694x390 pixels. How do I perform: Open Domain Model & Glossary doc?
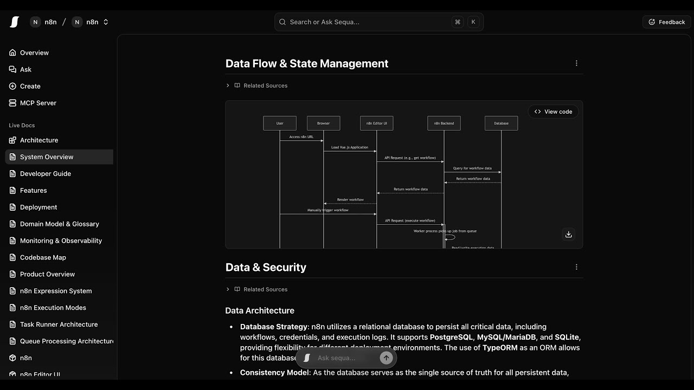pyautogui.click(x=59, y=224)
